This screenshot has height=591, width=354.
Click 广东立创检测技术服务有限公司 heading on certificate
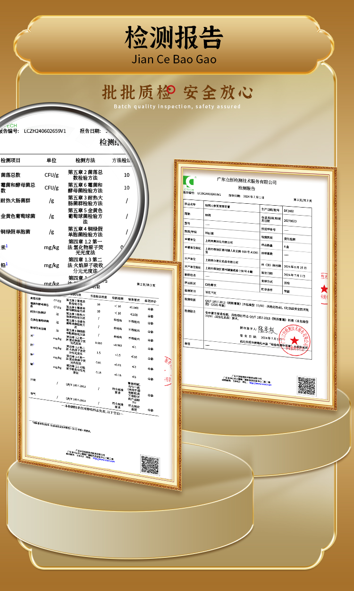click(246, 182)
